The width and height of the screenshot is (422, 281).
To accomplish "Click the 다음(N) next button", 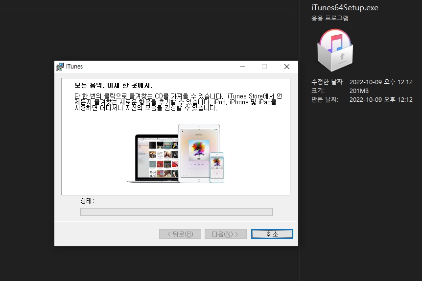I will tap(225, 234).
